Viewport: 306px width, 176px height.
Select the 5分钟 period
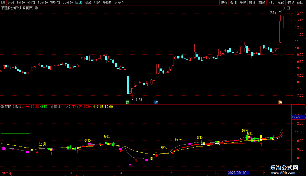31,2
